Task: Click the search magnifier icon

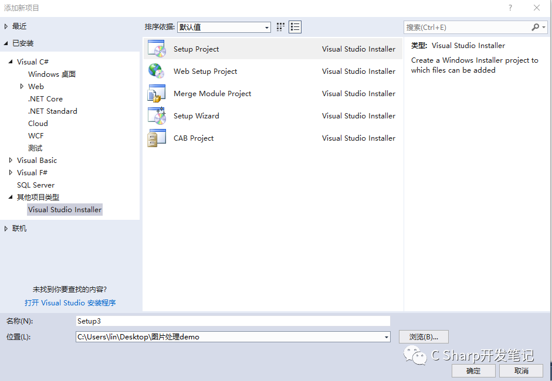Action: tap(535, 27)
